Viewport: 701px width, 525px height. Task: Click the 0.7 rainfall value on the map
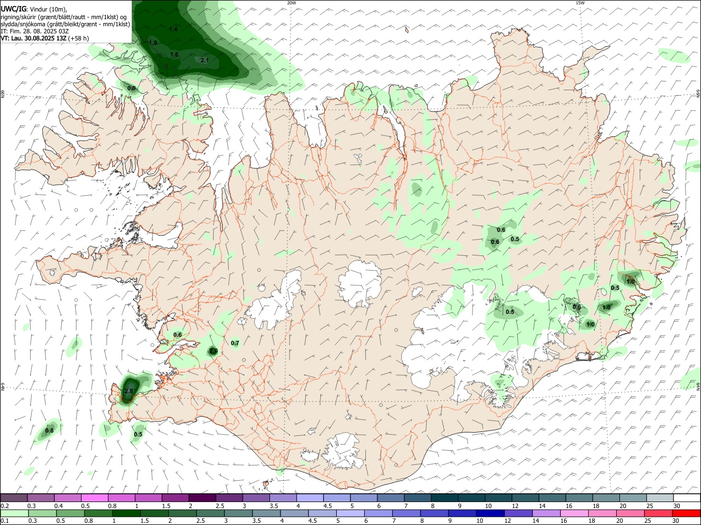pos(235,343)
